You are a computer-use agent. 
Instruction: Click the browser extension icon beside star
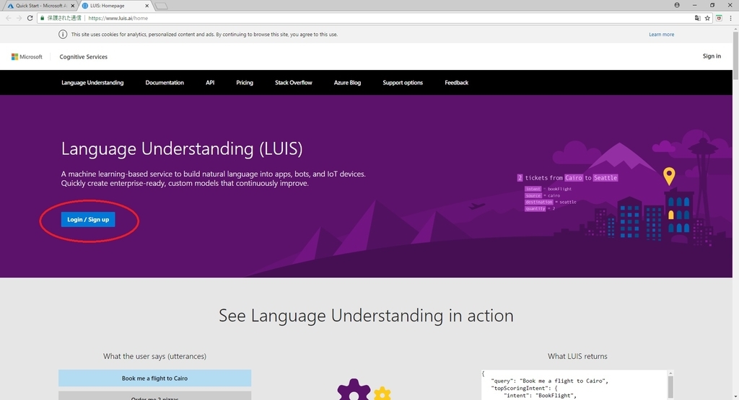click(x=720, y=18)
